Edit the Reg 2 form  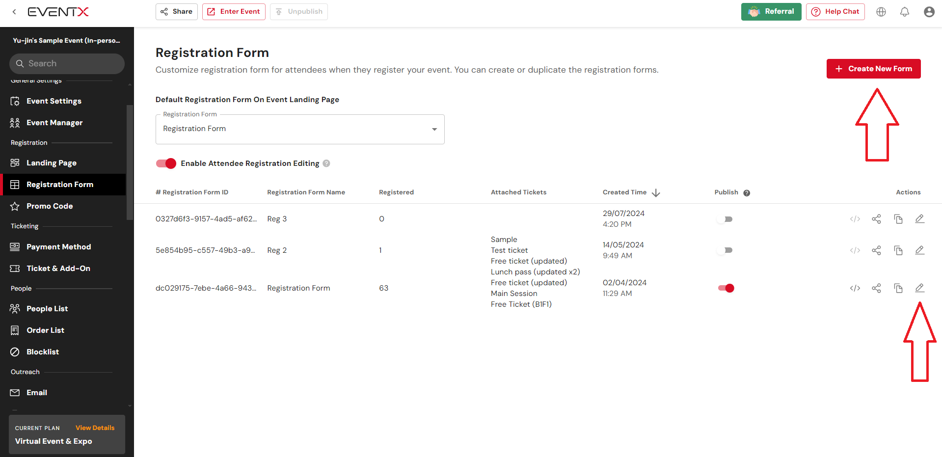920,250
